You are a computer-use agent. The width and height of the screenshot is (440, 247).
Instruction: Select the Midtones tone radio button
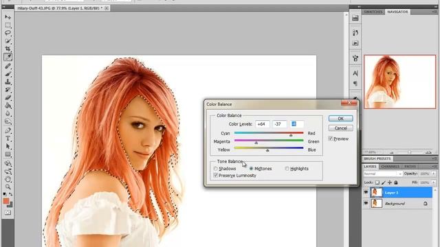[x=251, y=169]
